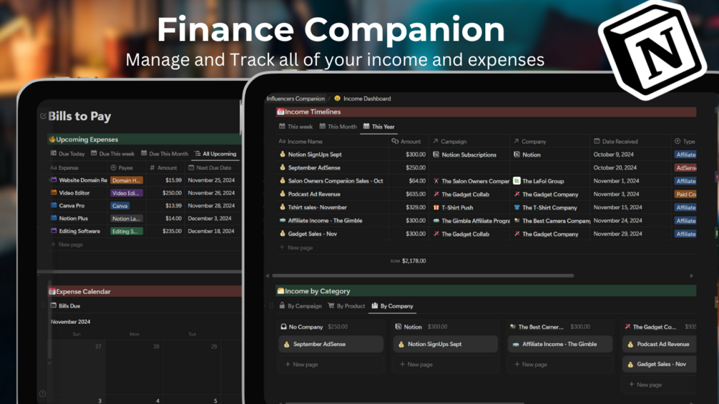This screenshot has height=404, width=719.
Task: Click the Video Editor expense row icon
Action: pyautogui.click(x=54, y=193)
